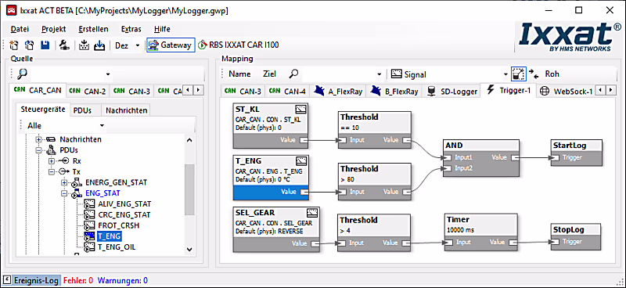
Task: Click the Ereignis-Log collapse icon in status bar
Action: (x=6, y=280)
